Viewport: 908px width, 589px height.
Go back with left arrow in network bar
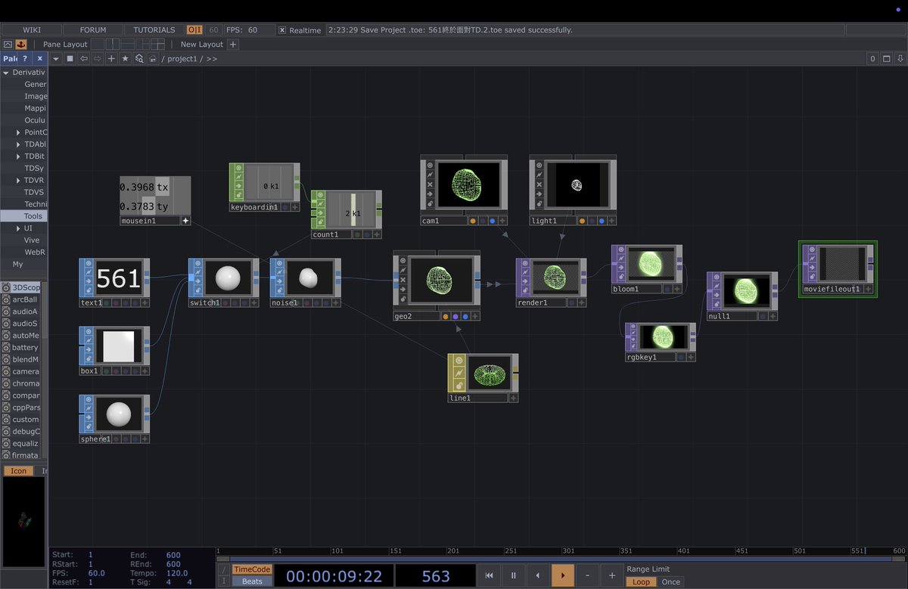pos(83,58)
